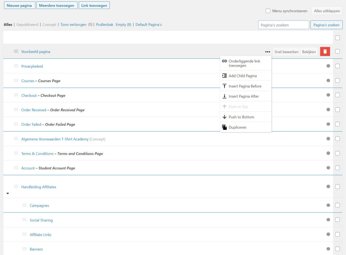Open the Algemene Voorwaarden T-Shirt Academy page
The width and height of the screenshot is (346, 255).
click(55, 139)
